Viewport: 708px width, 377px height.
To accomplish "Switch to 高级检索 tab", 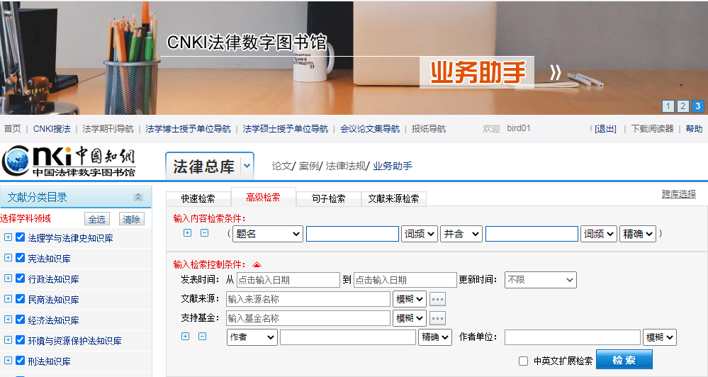I will [263, 197].
